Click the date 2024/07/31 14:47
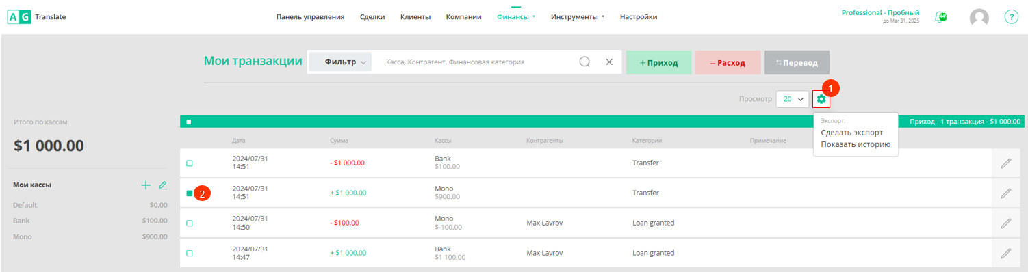The image size is (1028, 272). pyautogui.click(x=250, y=253)
